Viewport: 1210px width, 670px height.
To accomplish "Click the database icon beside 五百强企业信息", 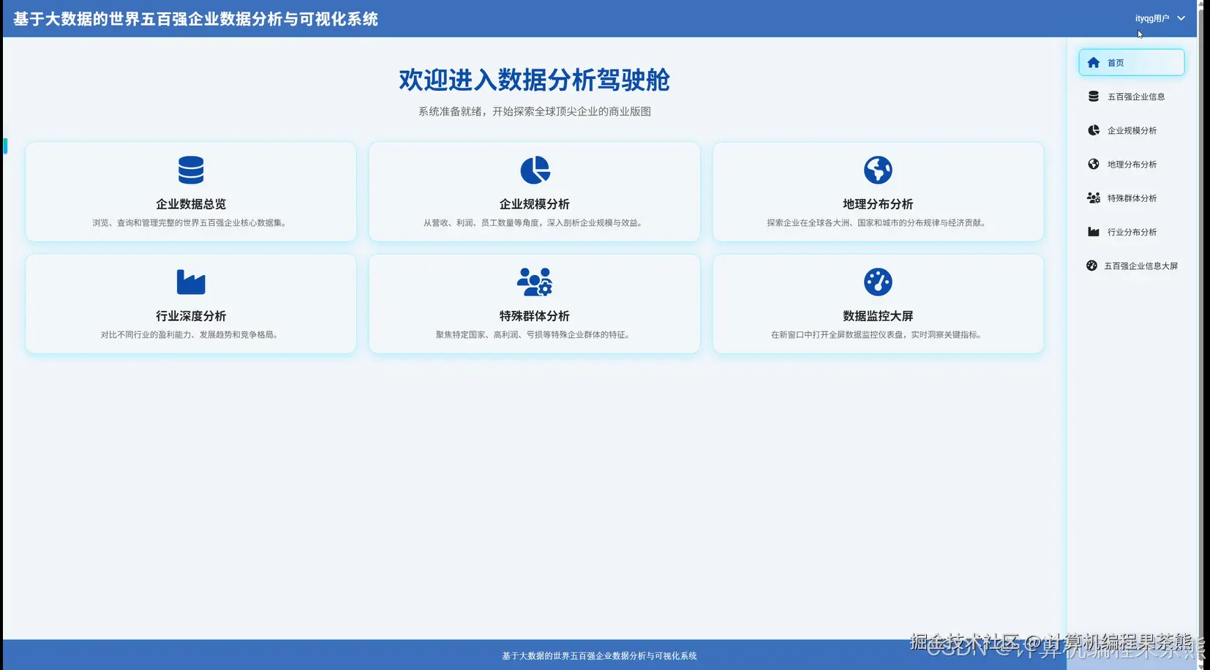I will pos(1094,97).
